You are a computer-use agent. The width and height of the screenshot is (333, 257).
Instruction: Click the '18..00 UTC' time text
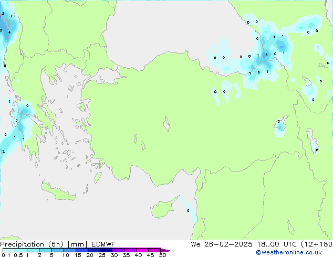[277, 244]
